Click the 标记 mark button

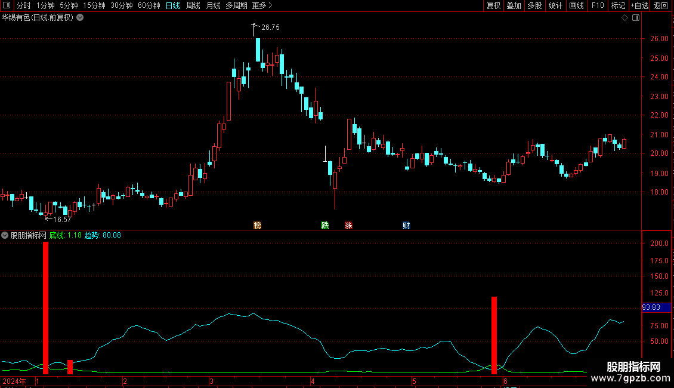[x=618, y=5]
